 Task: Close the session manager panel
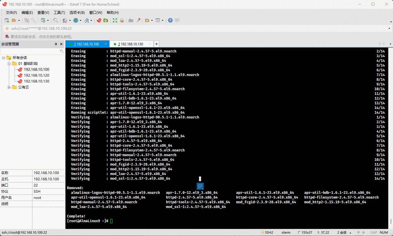61,44
